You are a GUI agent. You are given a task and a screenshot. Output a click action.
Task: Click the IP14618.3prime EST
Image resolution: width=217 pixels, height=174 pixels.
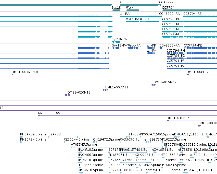pyautogui.click(x=80, y=152)
